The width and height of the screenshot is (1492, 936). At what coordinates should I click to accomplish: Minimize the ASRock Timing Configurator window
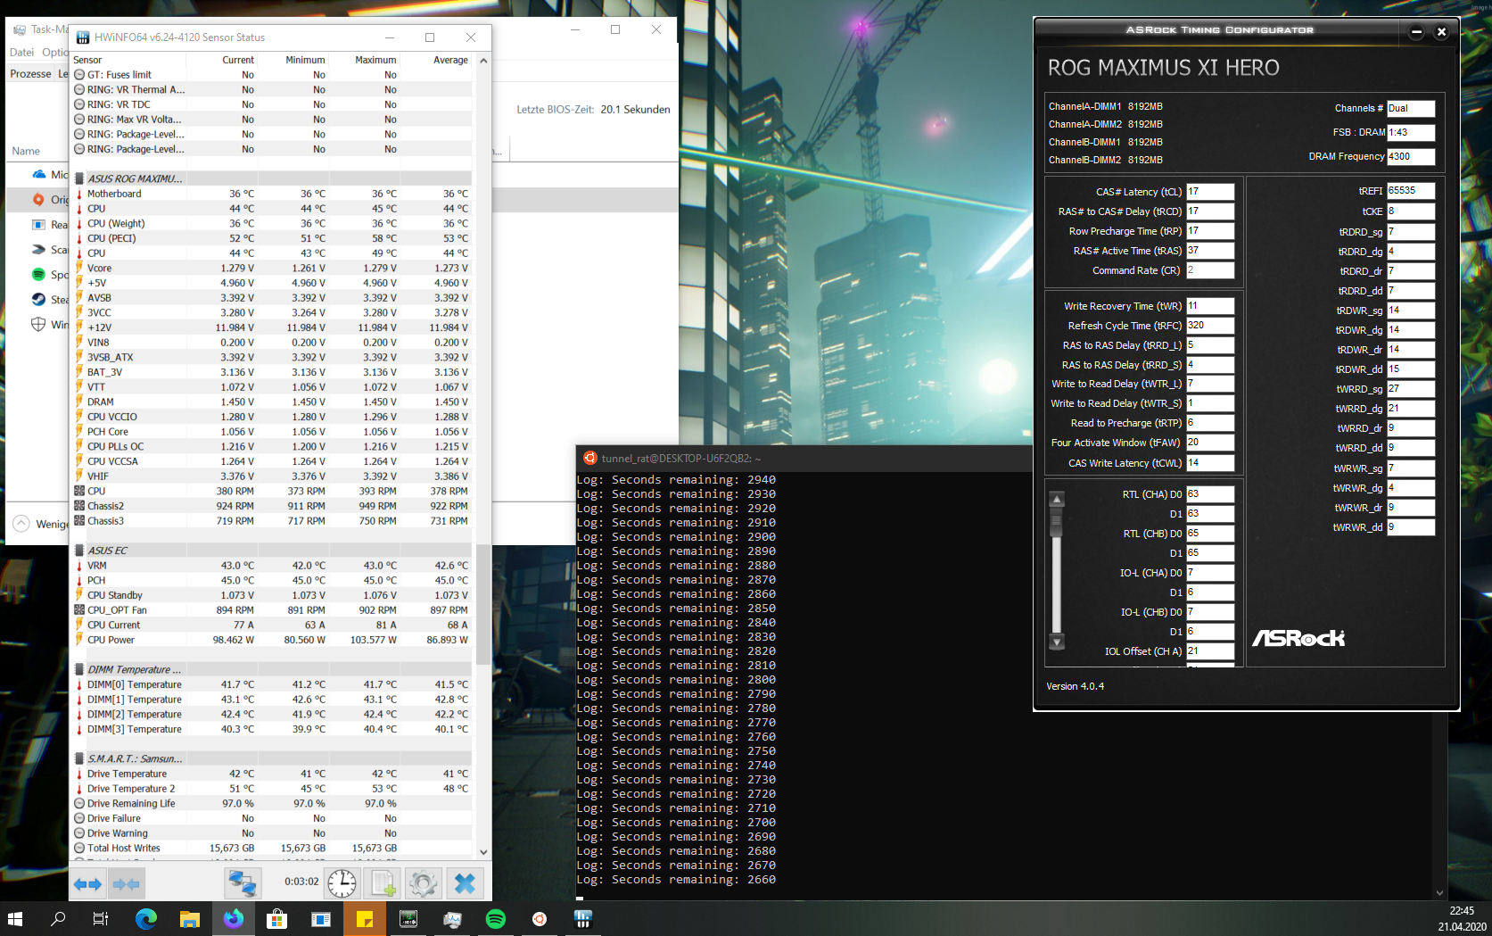tap(1416, 32)
